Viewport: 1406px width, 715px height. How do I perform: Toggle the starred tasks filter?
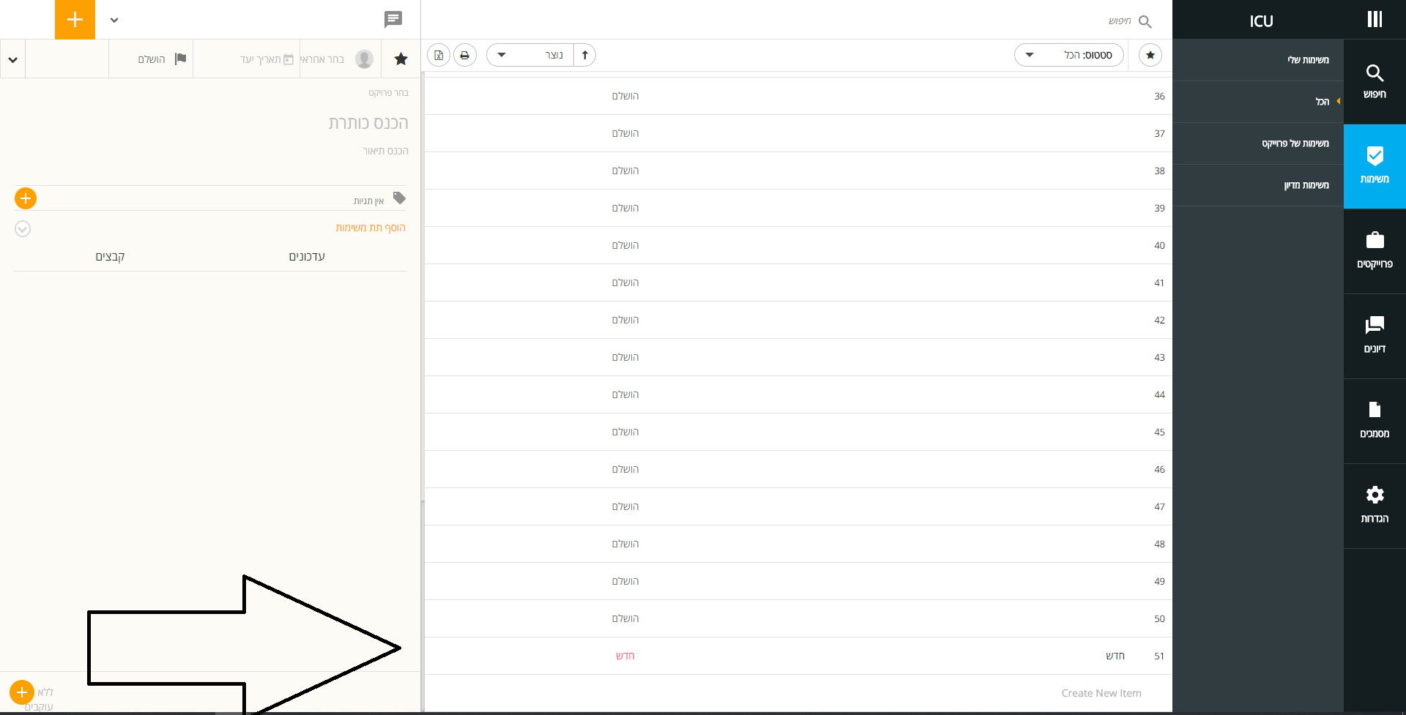tap(1150, 54)
